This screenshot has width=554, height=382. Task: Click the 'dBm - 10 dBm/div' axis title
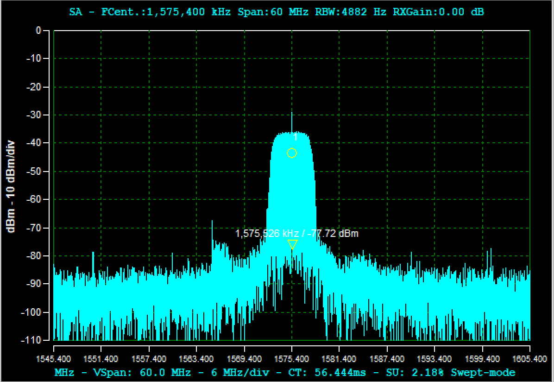click(11, 187)
